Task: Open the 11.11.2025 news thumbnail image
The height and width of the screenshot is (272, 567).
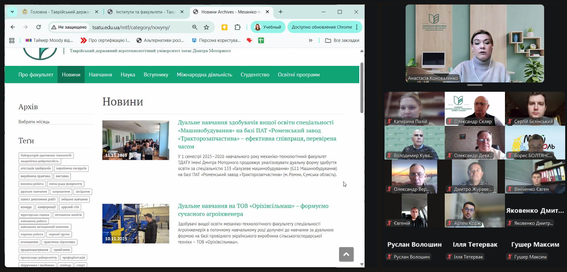Action: (136, 140)
